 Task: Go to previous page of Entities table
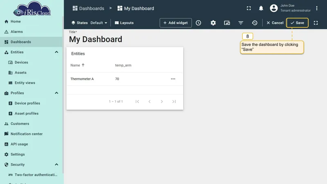[150, 101]
